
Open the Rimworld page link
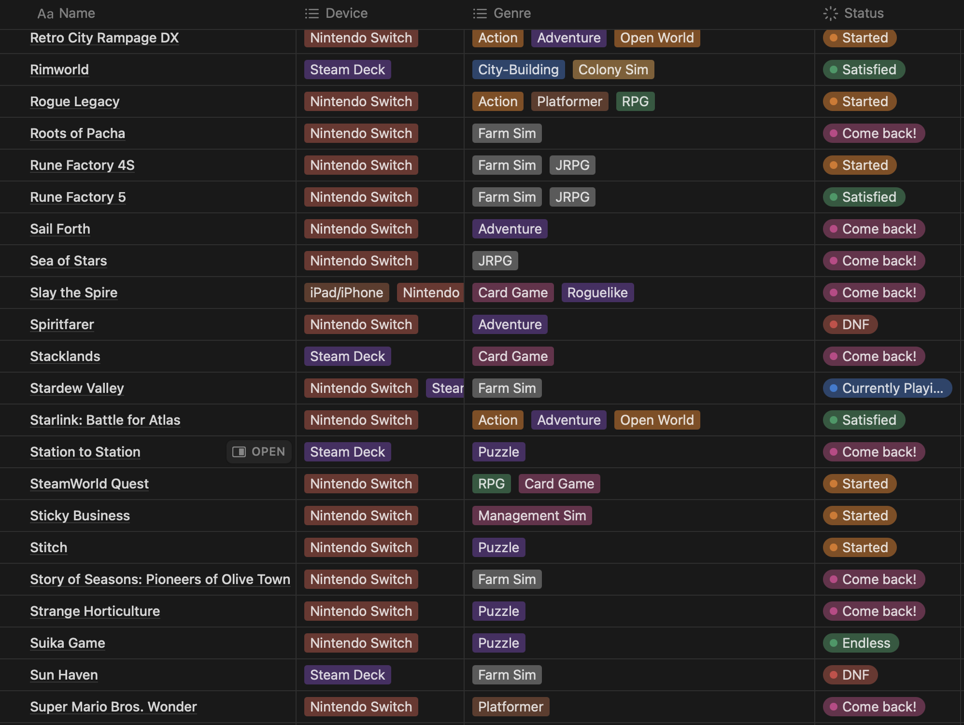pos(59,70)
